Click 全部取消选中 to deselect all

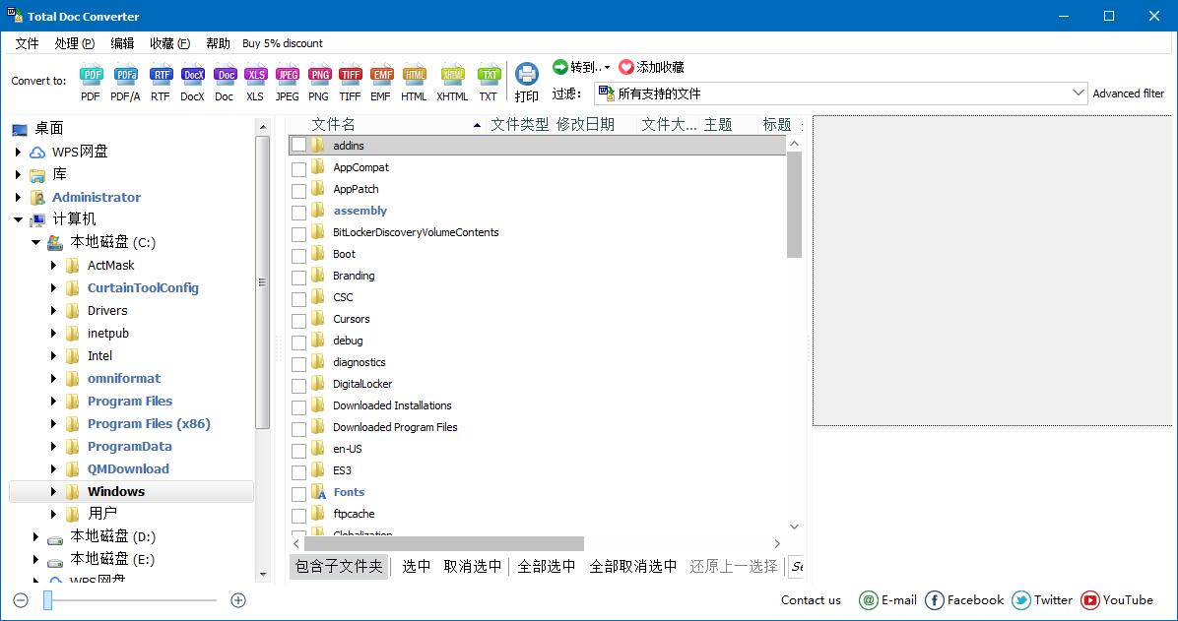pyautogui.click(x=632, y=566)
